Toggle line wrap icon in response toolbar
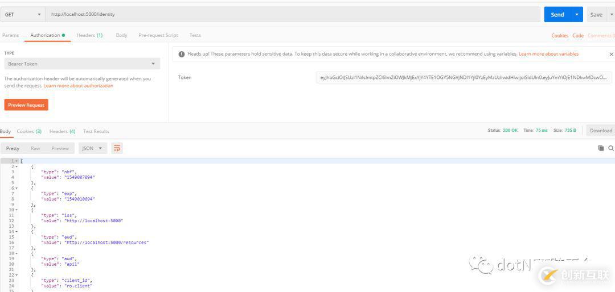The width and height of the screenshot is (615, 292). pos(117,148)
